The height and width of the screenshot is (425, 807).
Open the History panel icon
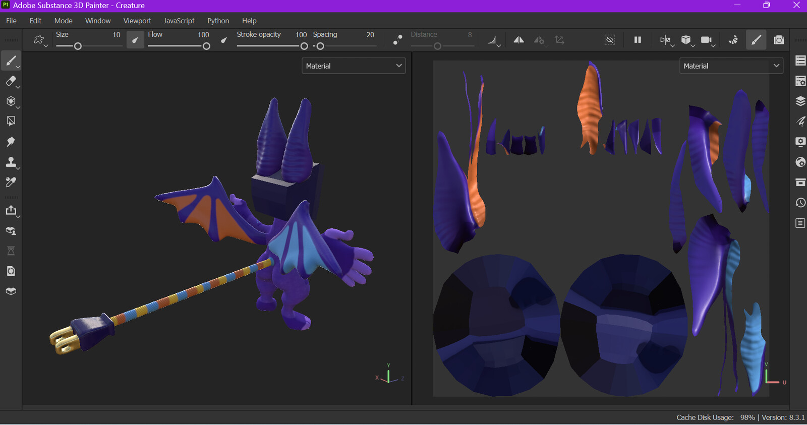800,203
